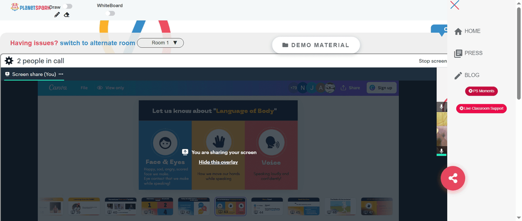Select slide thumbnail 45

pos(304,206)
